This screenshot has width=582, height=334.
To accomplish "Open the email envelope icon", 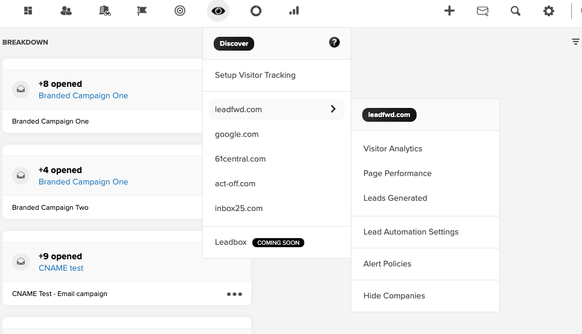I will coord(482,11).
